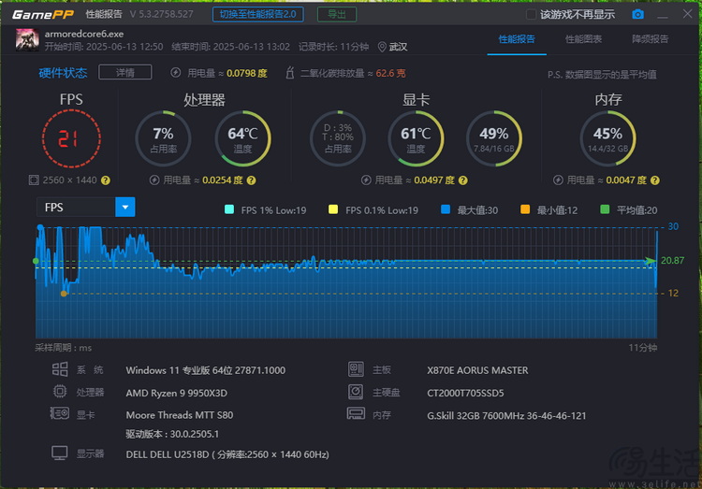Click the green 平均值 legend swatch
The image size is (702, 489).
tap(605, 209)
